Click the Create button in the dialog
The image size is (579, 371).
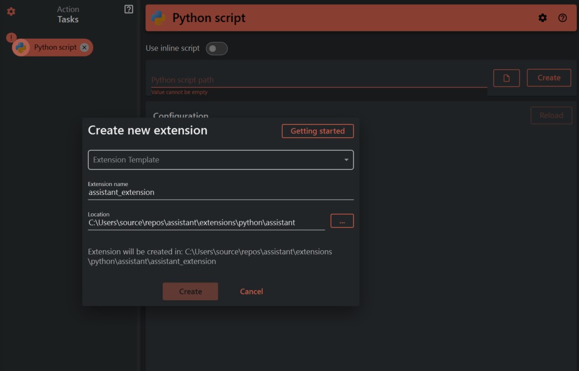click(190, 291)
